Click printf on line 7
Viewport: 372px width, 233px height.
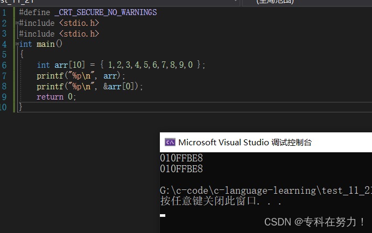pos(50,76)
